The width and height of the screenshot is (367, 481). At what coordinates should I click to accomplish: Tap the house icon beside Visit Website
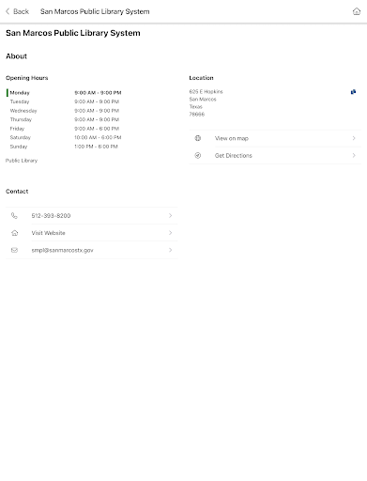(14, 233)
